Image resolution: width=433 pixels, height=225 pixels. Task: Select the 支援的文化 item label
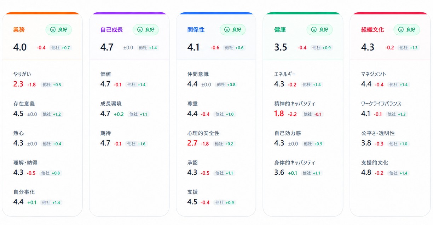(375, 163)
